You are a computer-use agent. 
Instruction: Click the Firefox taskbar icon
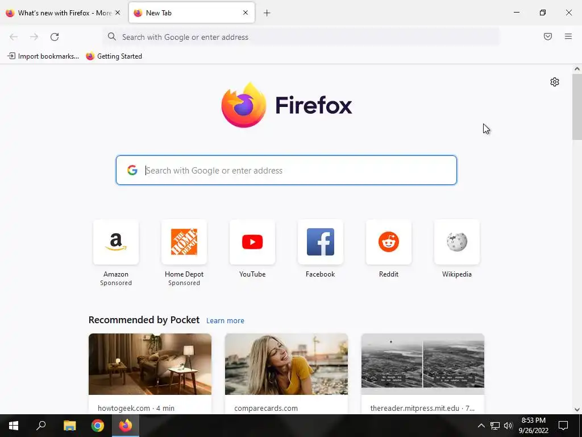126,426
